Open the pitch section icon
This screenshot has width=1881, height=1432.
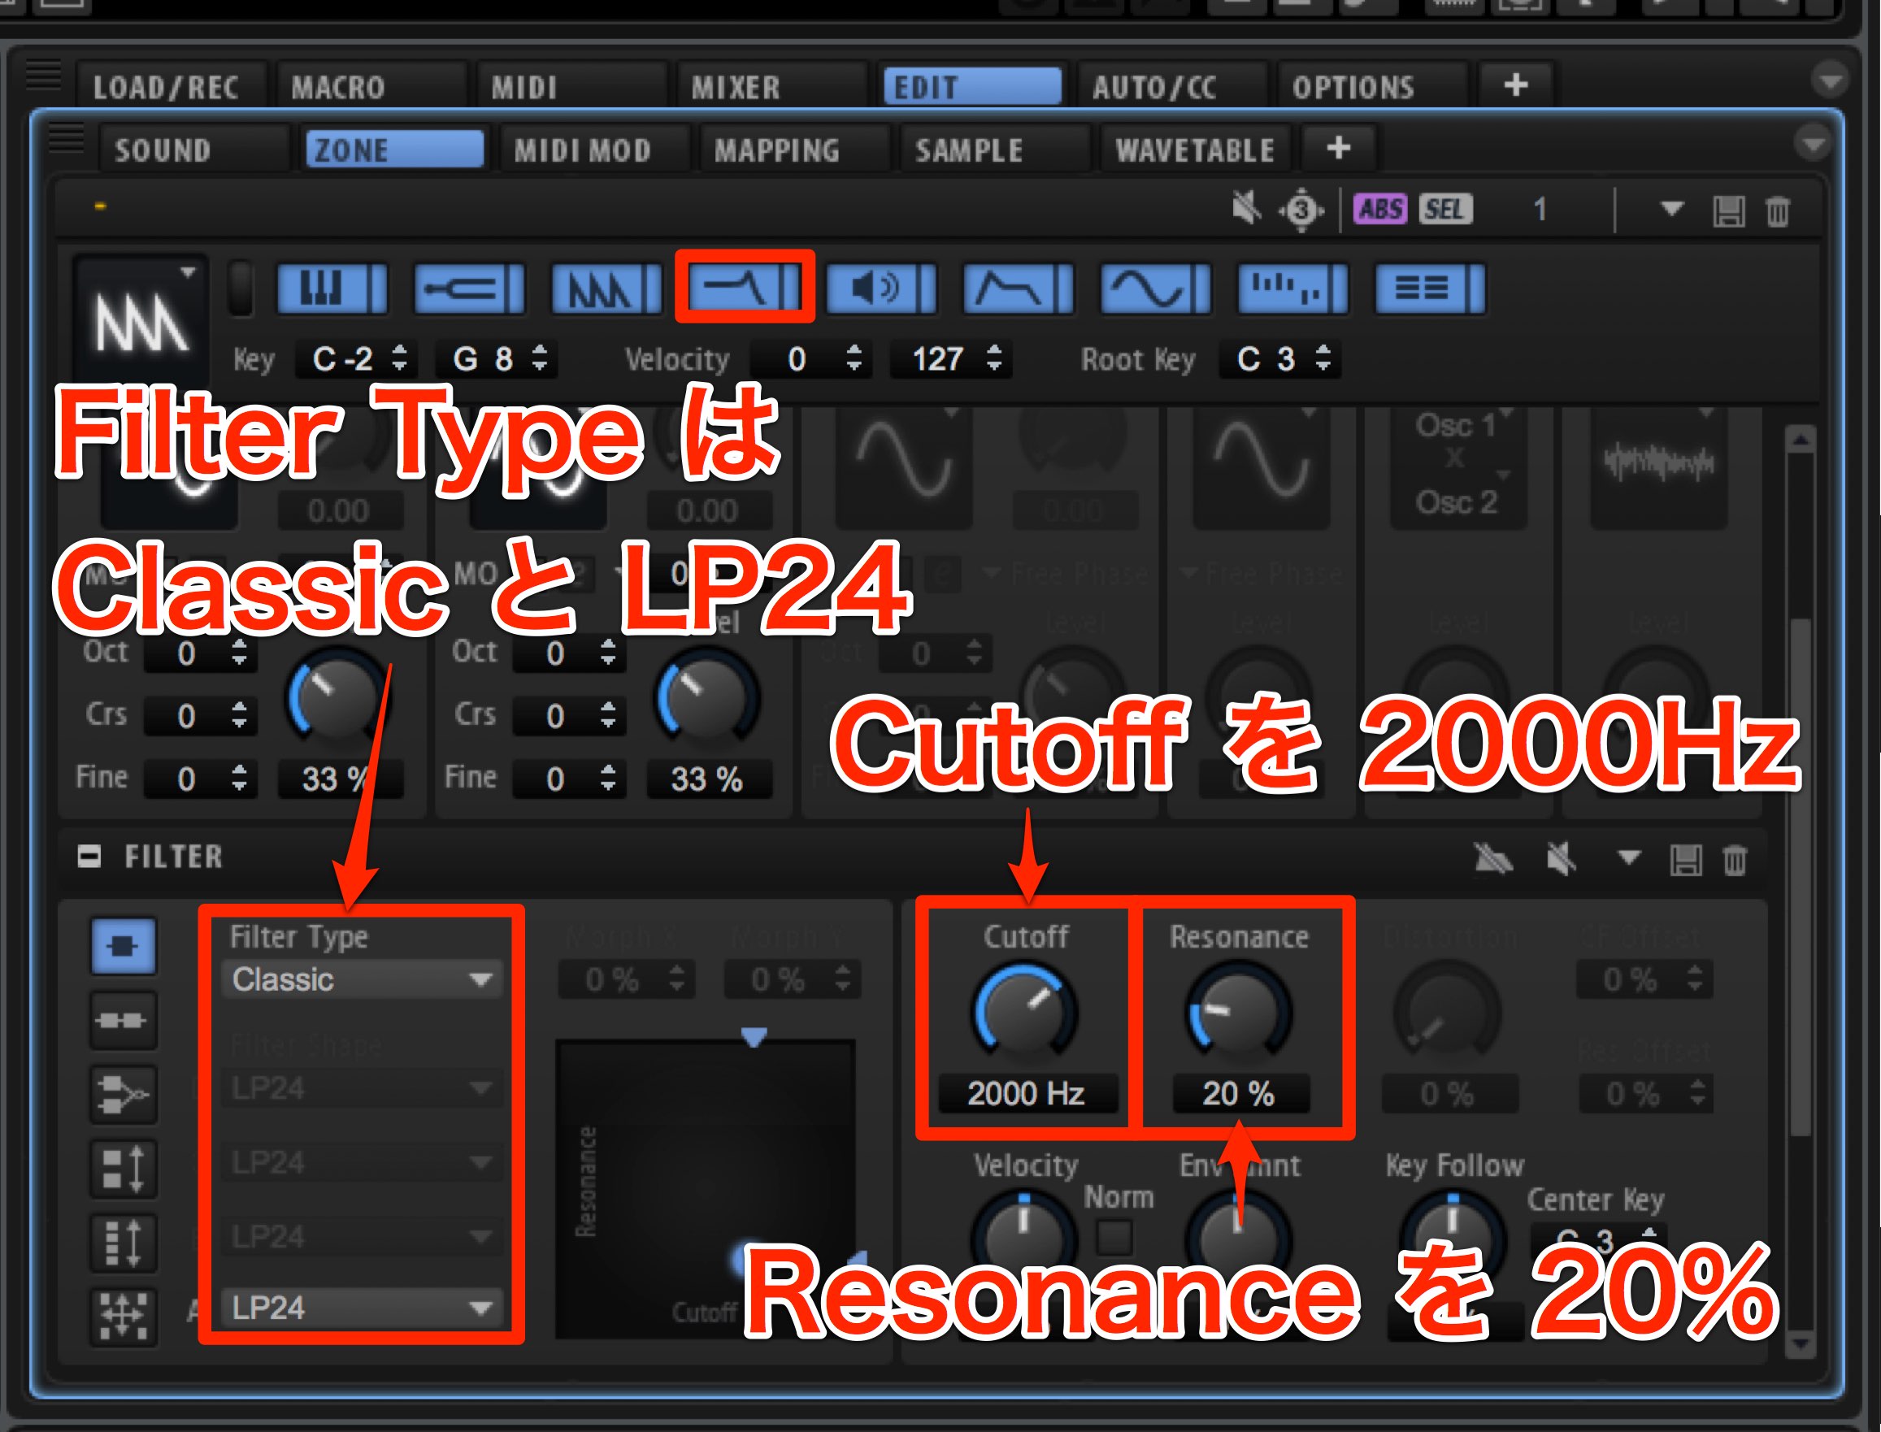(x=469, y=289)
